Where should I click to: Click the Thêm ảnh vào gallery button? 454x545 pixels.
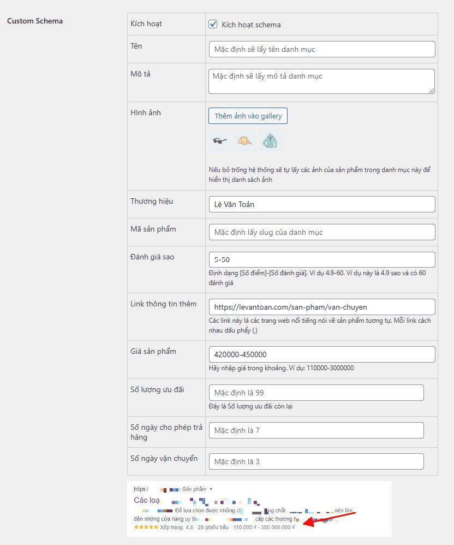point(248,116)
